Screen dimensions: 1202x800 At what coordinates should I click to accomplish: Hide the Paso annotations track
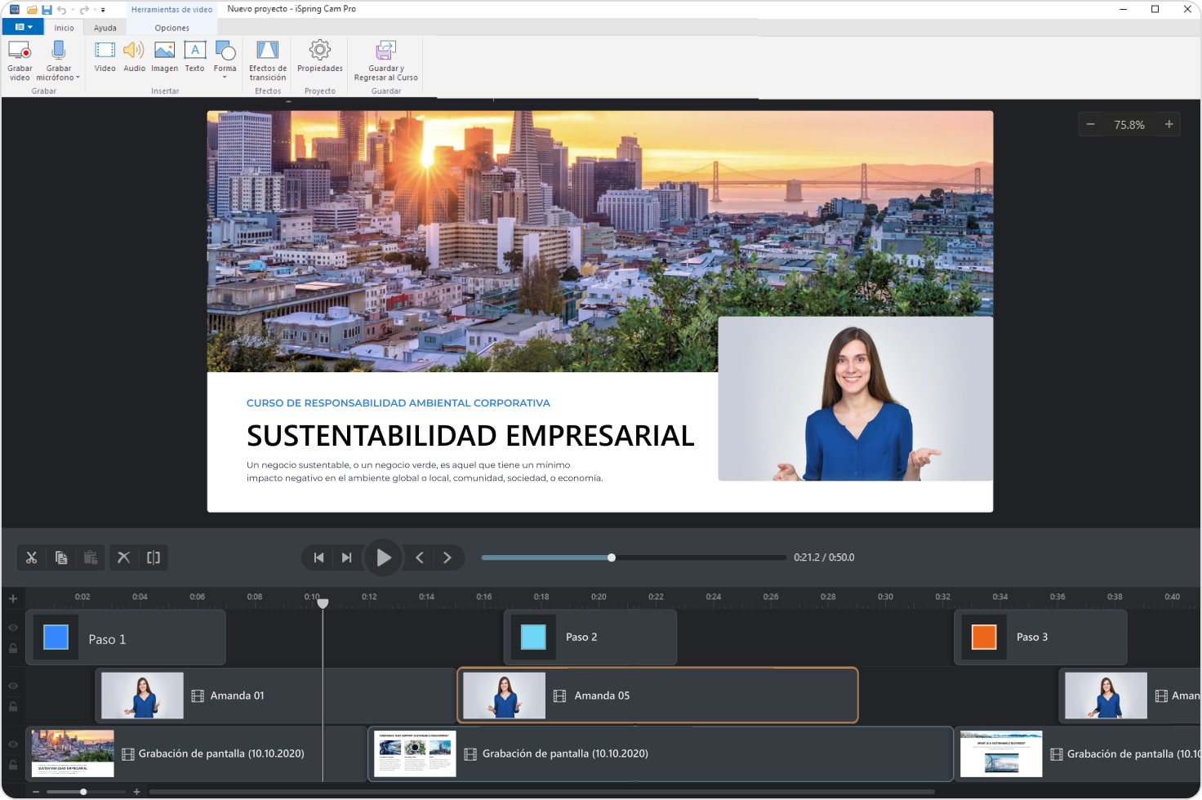(x=13, y=627)
